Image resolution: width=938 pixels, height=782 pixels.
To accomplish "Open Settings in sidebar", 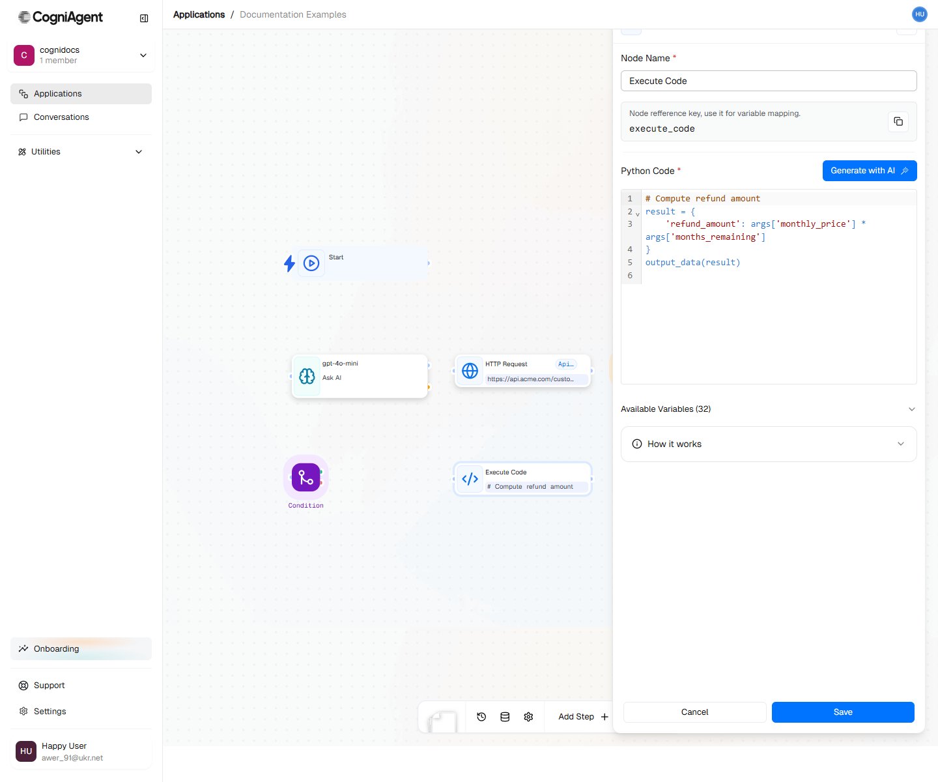I will click(x=81, y=712).
